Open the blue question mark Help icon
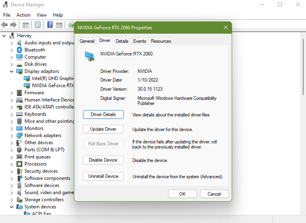 click(50, 25)
